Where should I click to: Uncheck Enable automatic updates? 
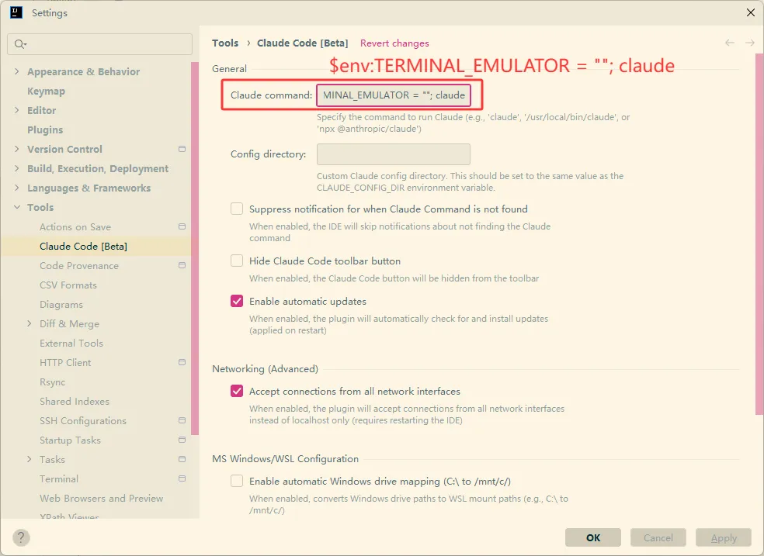(237, 301)
